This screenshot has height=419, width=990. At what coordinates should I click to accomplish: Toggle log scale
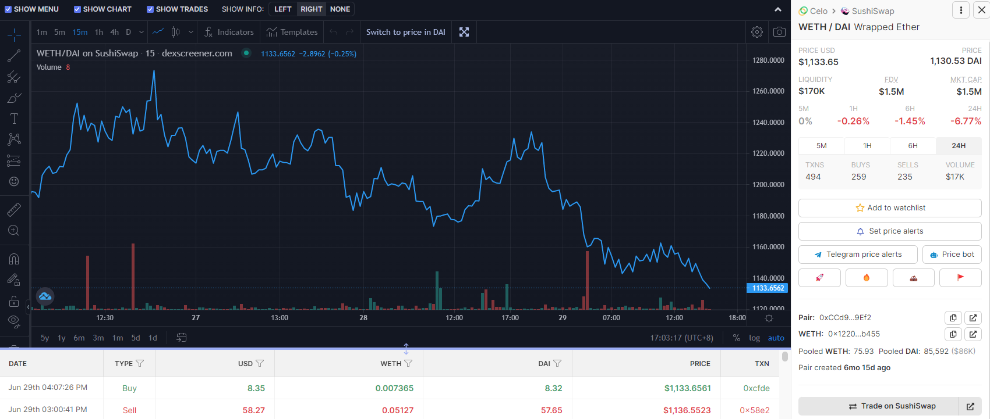pyautogui.click(x=755, y=338)
